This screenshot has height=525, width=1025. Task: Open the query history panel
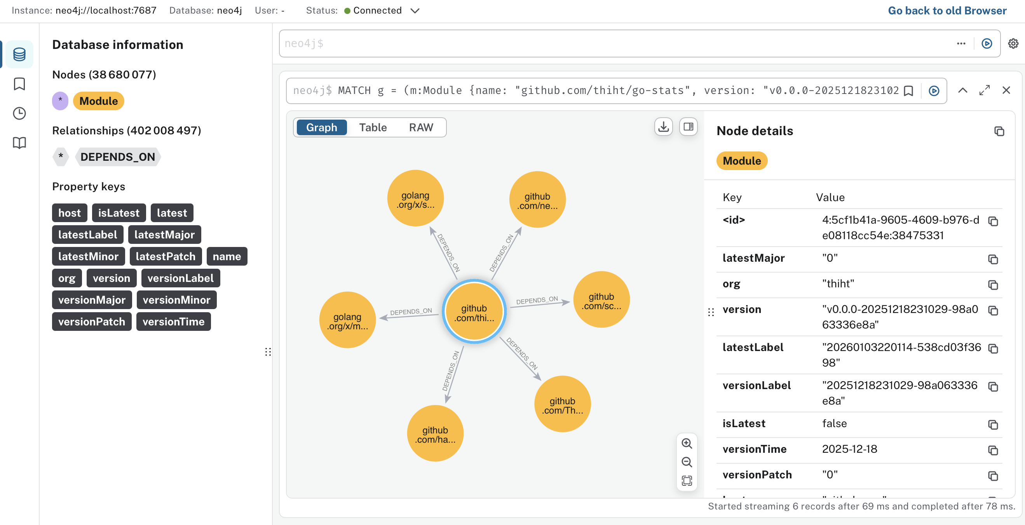[19, 113]
